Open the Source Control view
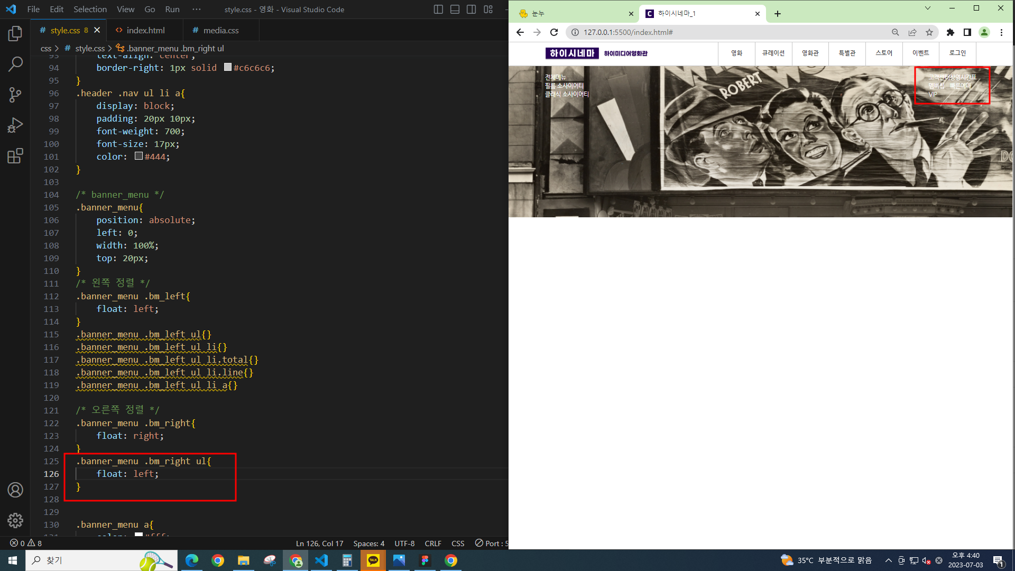1015x571 pixels. pyautogui.click(x=15, y=95)
